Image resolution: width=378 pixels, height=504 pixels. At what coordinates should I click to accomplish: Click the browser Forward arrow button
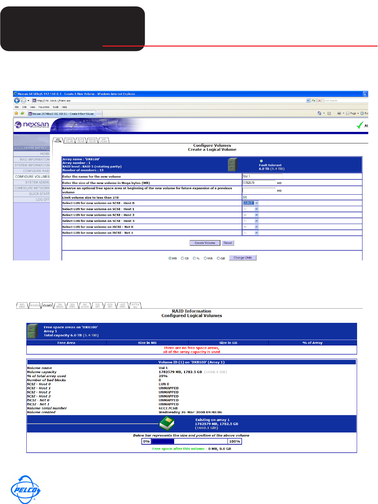pyautogui.click(x=23, y=101)
